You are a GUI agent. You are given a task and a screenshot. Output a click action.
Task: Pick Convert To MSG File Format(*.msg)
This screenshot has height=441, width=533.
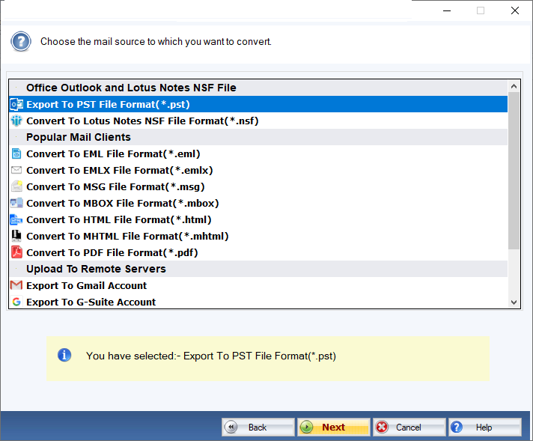[258, 186]
